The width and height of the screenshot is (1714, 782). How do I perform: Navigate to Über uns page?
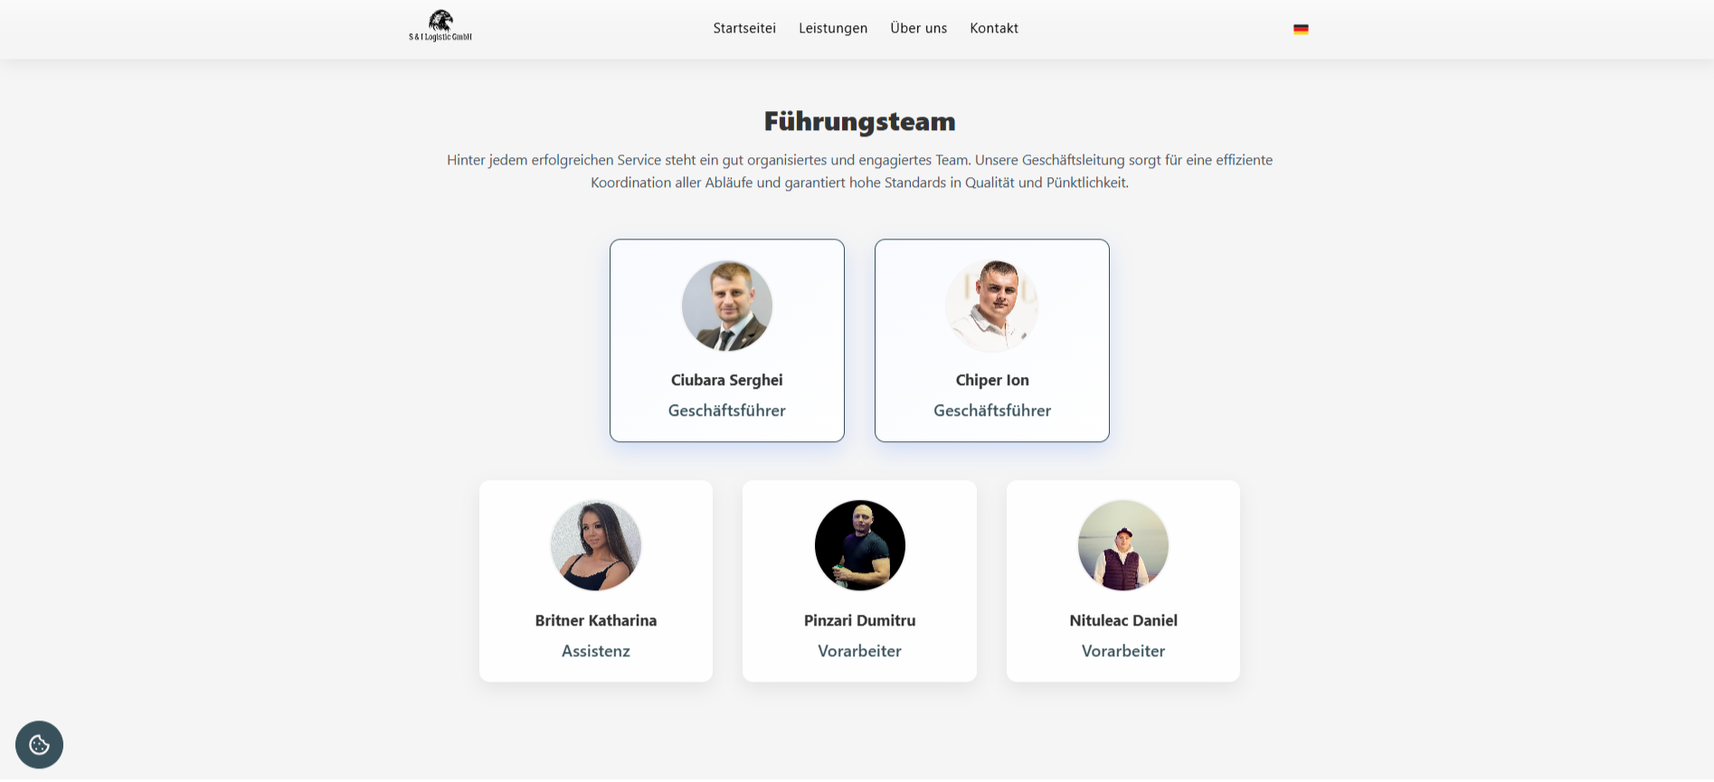point(919,28)
